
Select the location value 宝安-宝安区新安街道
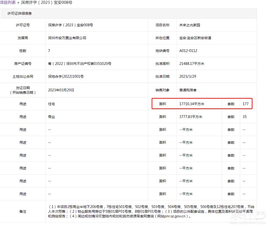tap(195, 38)
